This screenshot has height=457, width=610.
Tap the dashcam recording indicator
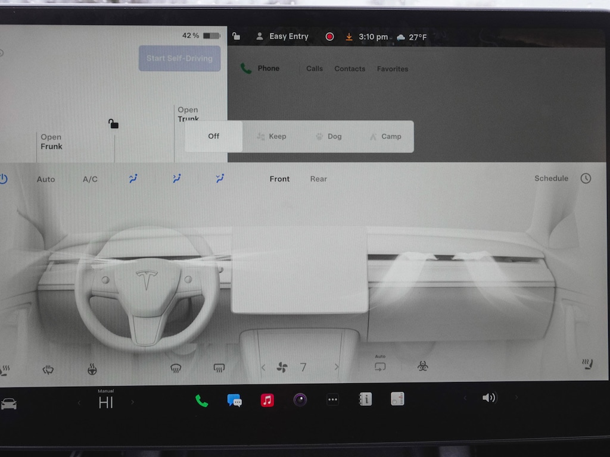click(329, 37)
